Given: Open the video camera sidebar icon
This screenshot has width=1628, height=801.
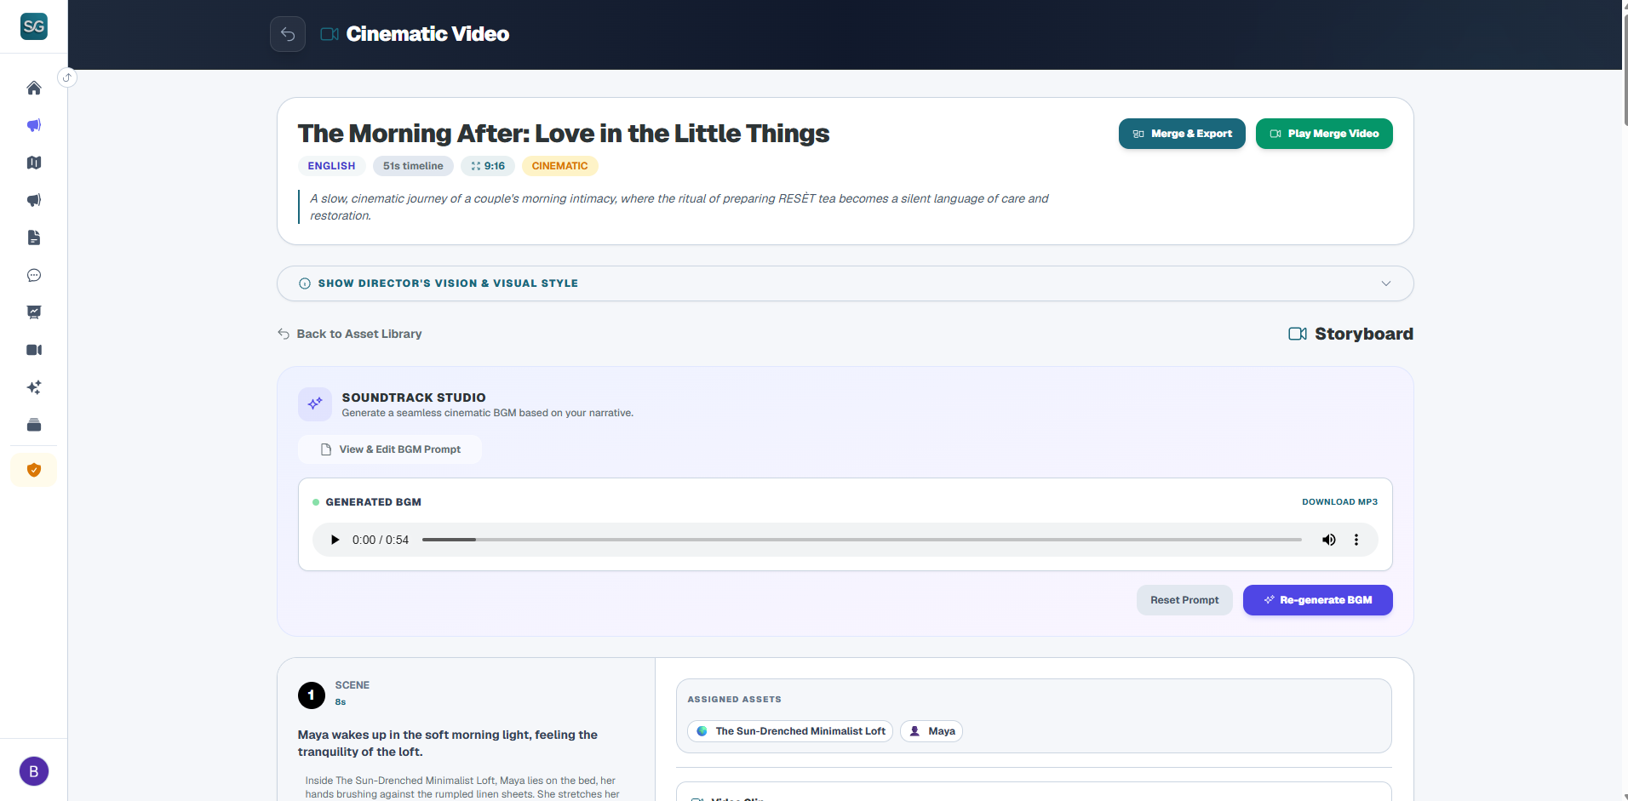Looking at the screenshot, I should (34, 350).
